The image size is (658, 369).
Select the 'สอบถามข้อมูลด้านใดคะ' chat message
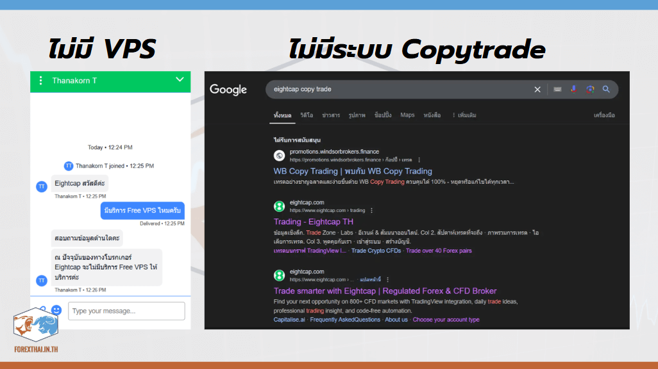[x=87, y=238]
